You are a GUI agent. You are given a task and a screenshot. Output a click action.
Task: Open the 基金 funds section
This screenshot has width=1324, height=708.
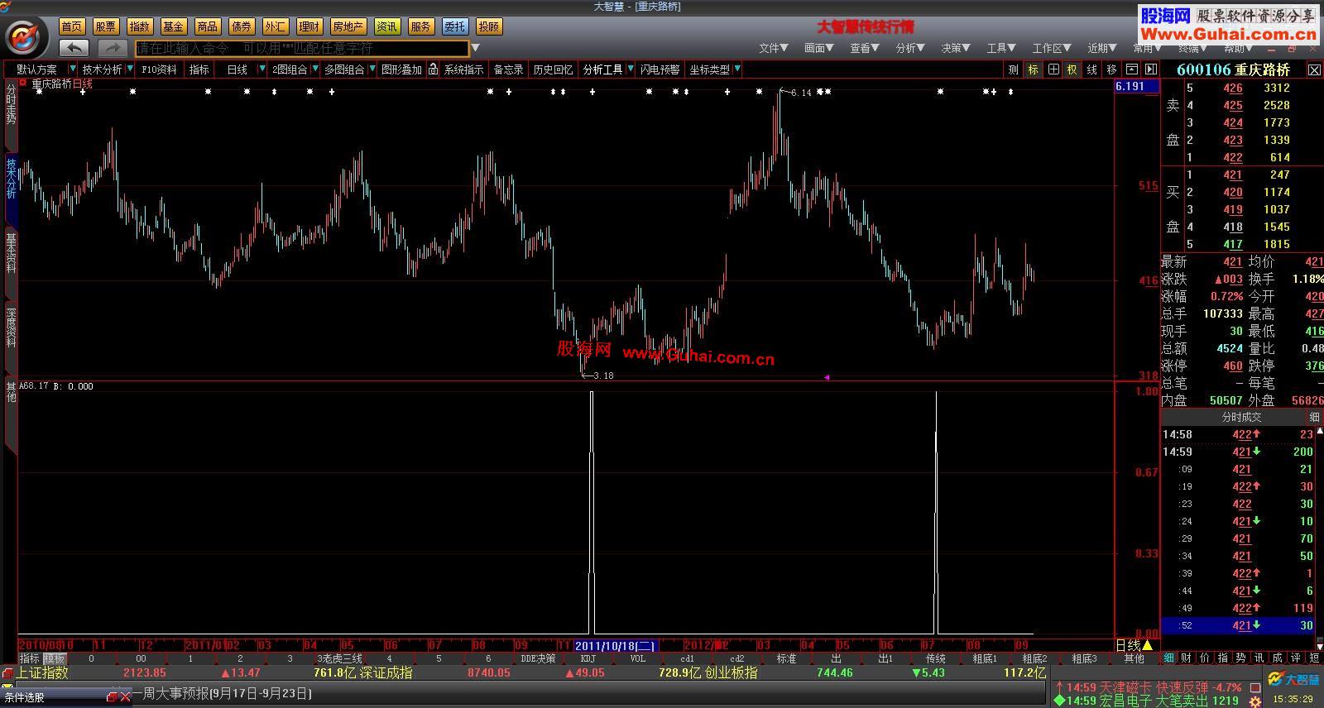174,26
